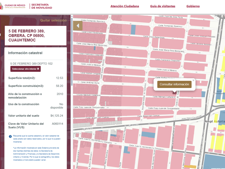Open the Guía de visitantes menu
The height and width of the screenshot is (169, 225).
[163, 6]
